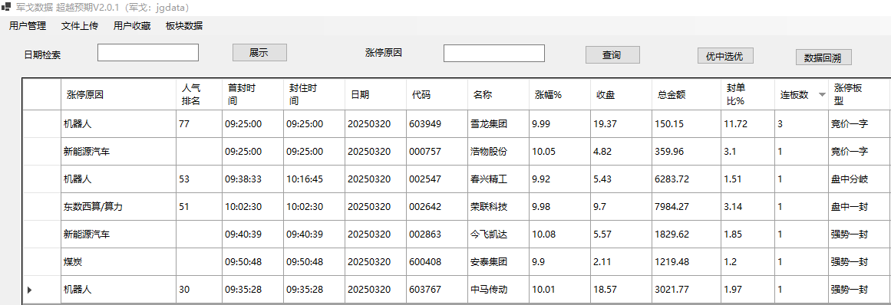Click the 查询 button

point(612,55)
